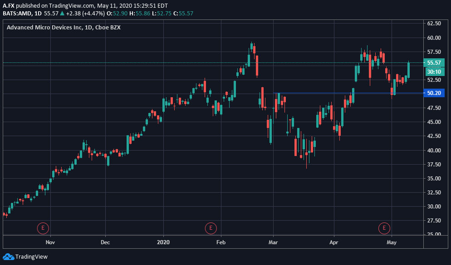Click the Advanced Micro Devices Inc chart title
Screen dimensions: 451x265
tap(64, 28)
